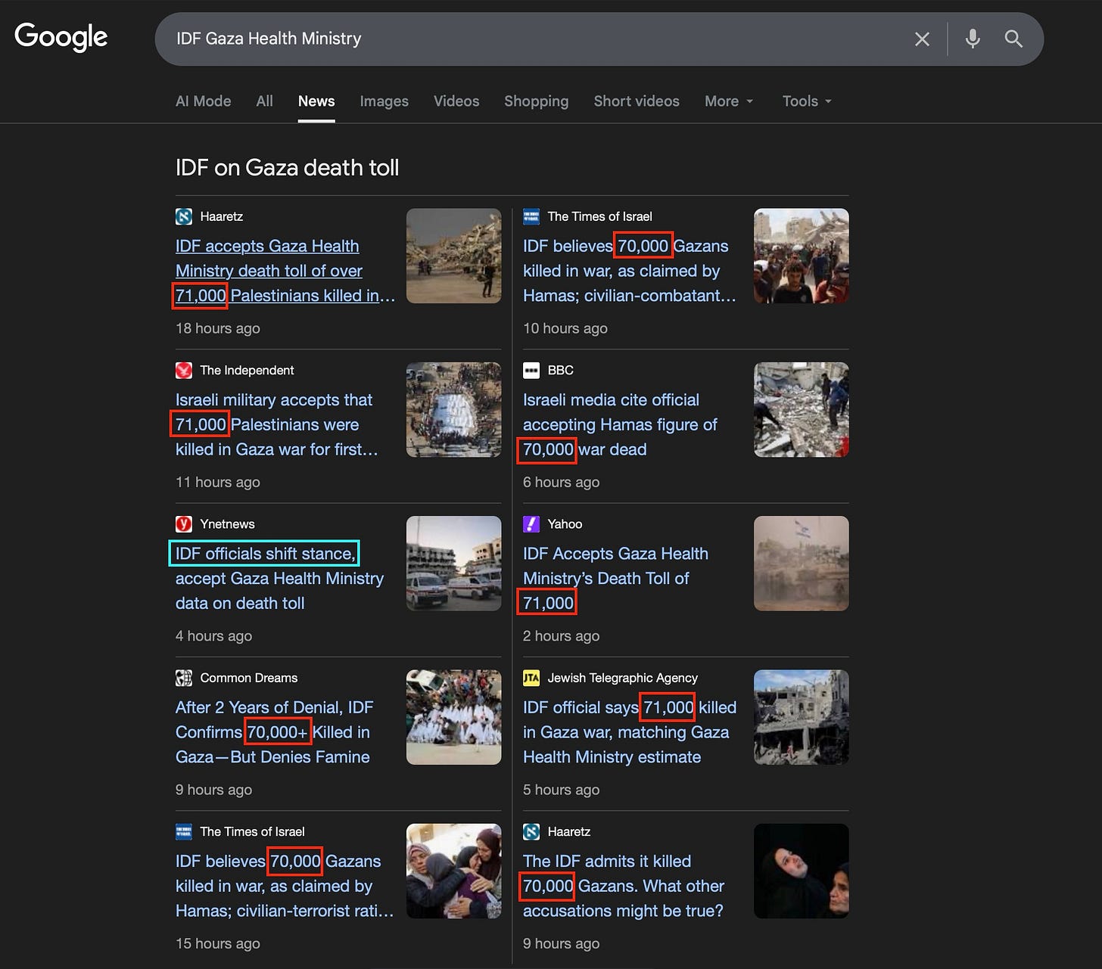The image size is (1102, 969).
Task: Click the '18 hours ago' timestamp
Action: [x=218, y=328]
